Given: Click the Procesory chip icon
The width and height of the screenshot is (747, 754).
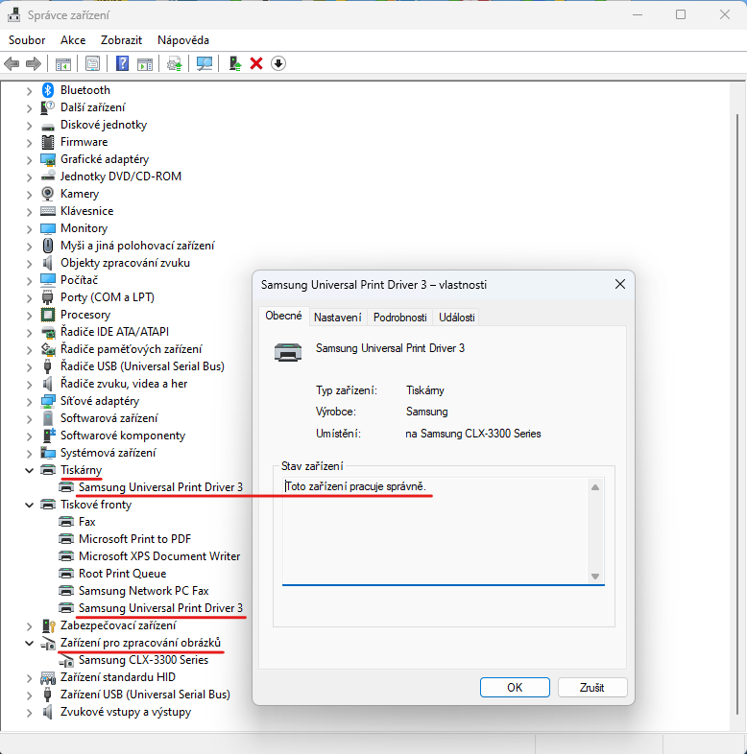Looking at the screenshot, I should 48,315.
